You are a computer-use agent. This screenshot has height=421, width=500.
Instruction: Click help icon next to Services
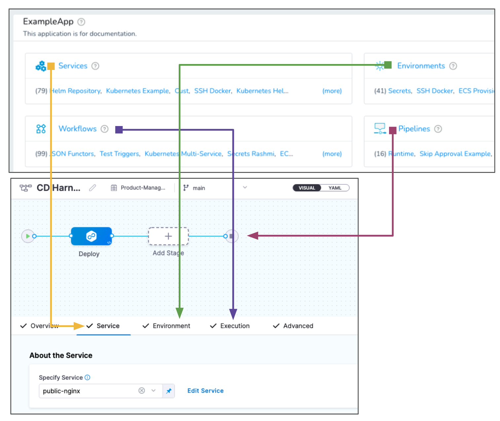[95, 66]
